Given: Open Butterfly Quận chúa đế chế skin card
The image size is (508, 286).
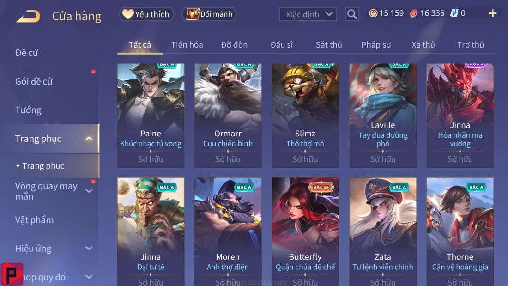Looking at the screenshot, I should [305, 231].
